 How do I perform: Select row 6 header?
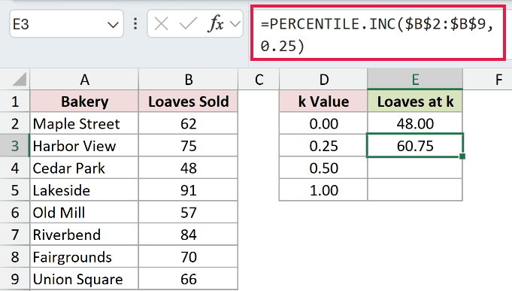(15, 213)
